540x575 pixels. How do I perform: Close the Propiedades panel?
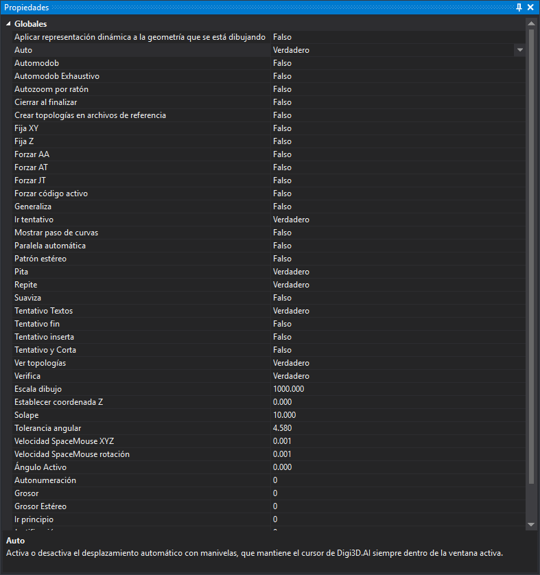530,8
